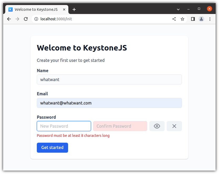Image resolution: width=219 pixels, height=174 pixels.
Task: Expand the tab search chevron
Action: [178, 9]
